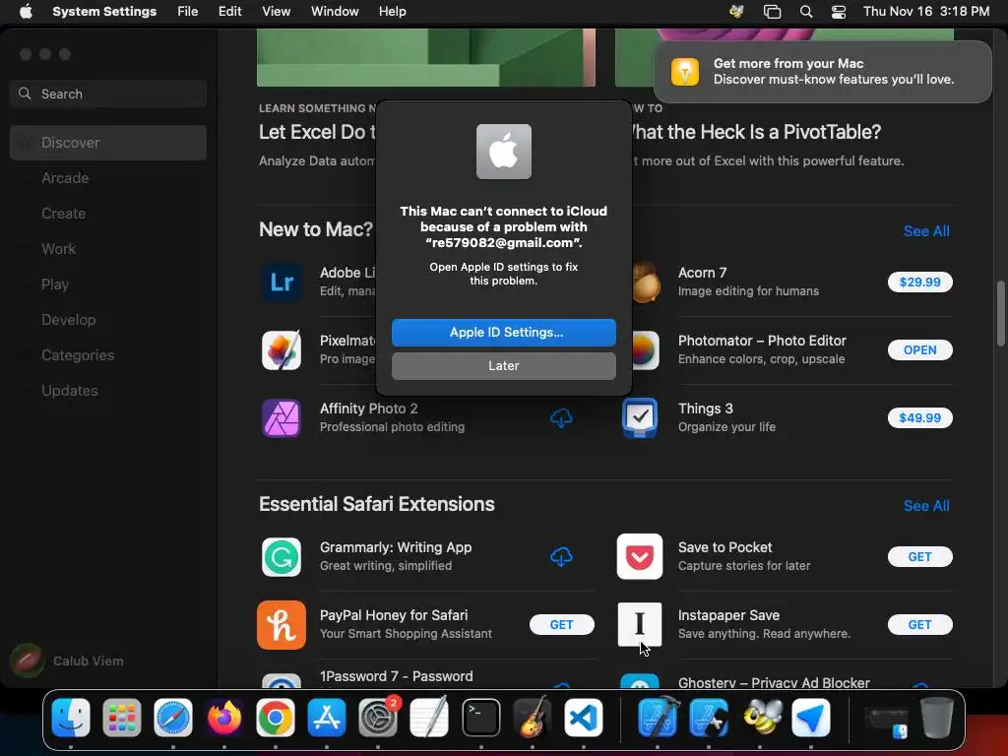This screenshot has width=1008, height=756.
Task: Open the Window menu
Action: tap(335, 12)
